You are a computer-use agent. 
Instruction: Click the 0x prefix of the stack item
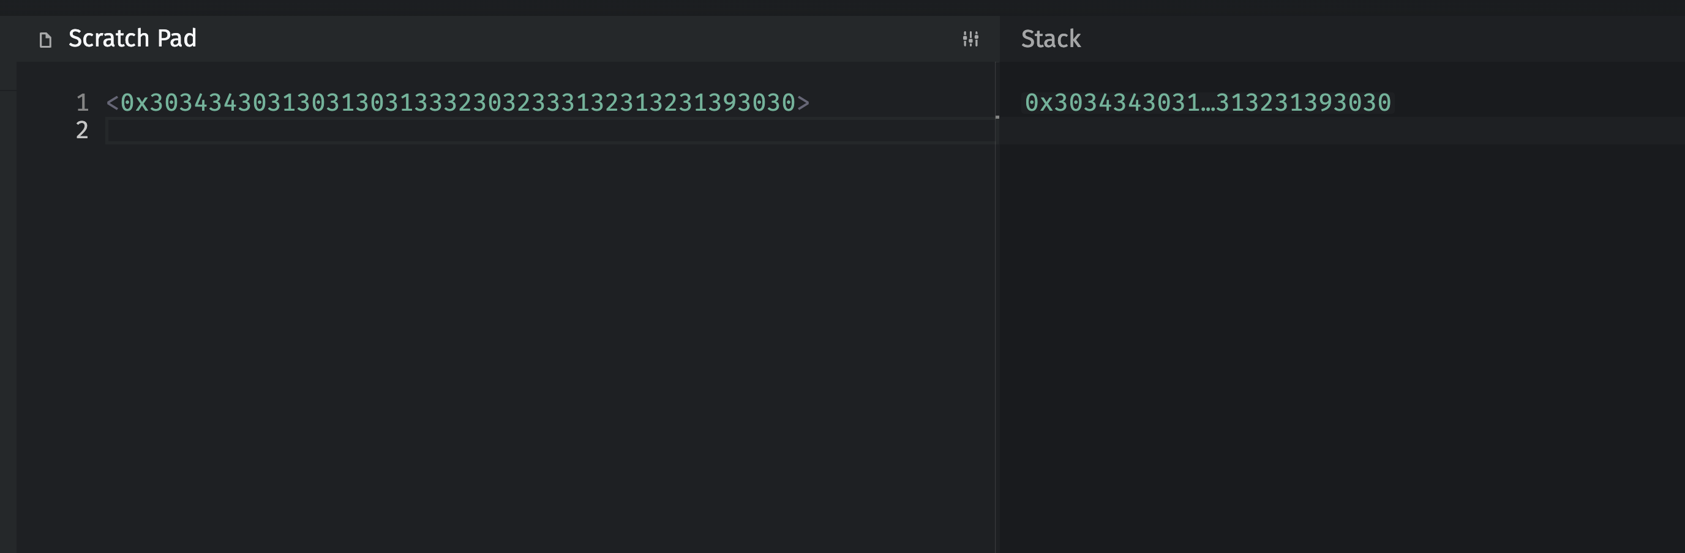1038,103
